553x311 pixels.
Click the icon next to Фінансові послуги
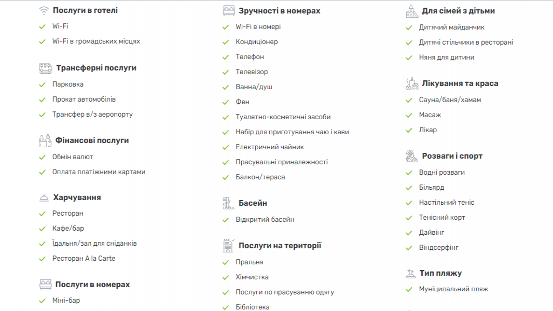tap(45, 140)
